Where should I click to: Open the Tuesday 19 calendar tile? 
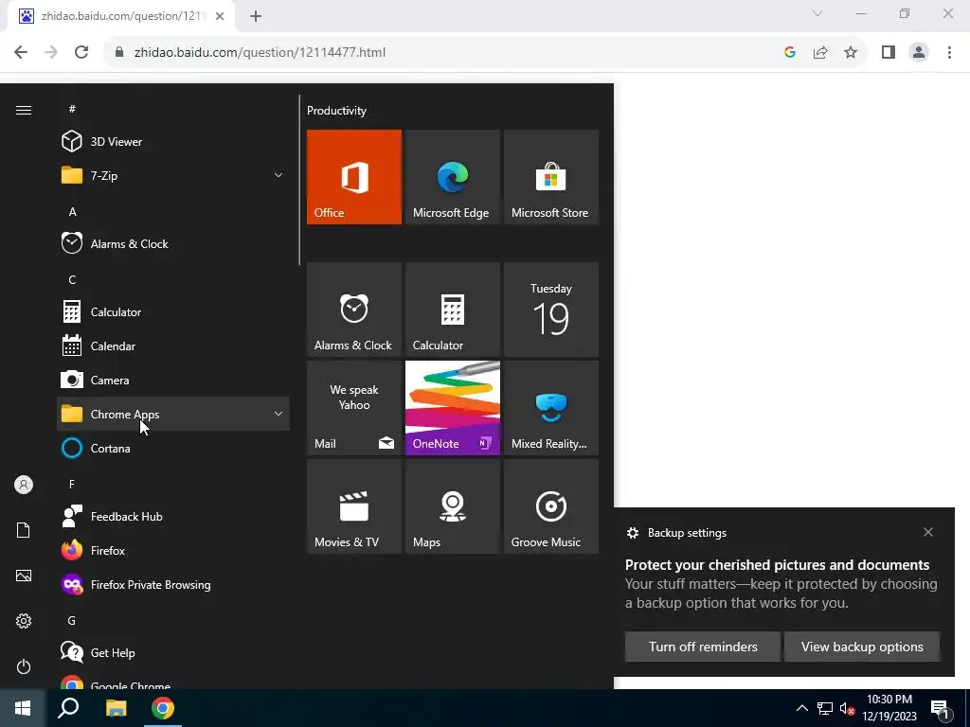[550, 310]
